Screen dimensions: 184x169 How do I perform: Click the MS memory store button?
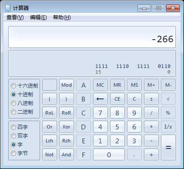[x=134, y=85]
